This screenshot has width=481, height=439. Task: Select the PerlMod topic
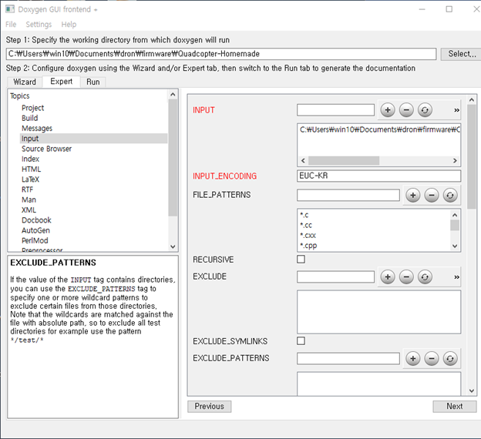(35, 240)
